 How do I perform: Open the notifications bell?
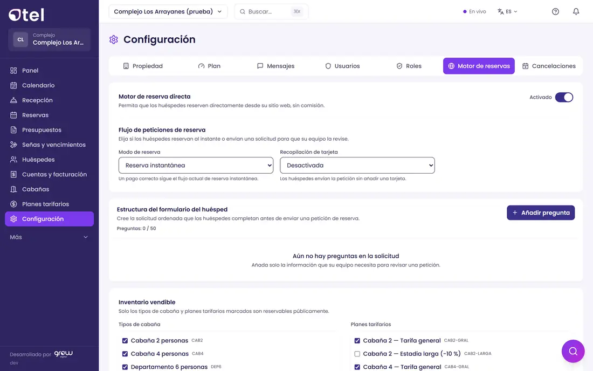click(576, 12)
